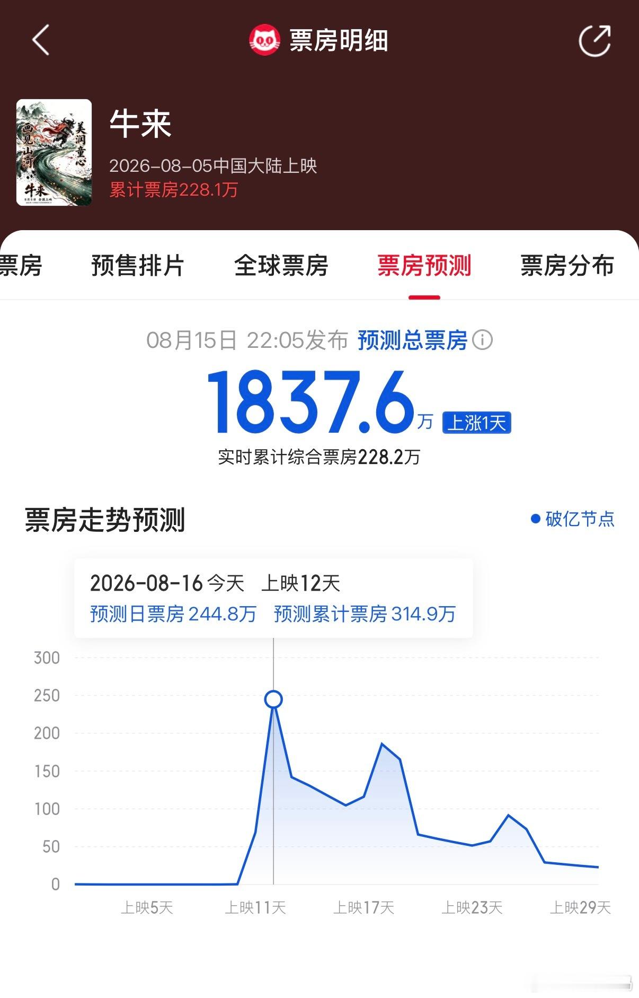
Task: Tap the chart's highlighted peak marker
Action: [273, 699]
